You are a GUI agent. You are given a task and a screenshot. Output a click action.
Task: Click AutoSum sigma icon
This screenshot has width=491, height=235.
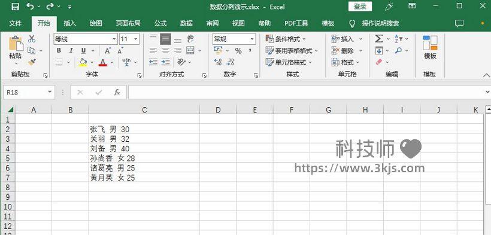pos(378,39)
